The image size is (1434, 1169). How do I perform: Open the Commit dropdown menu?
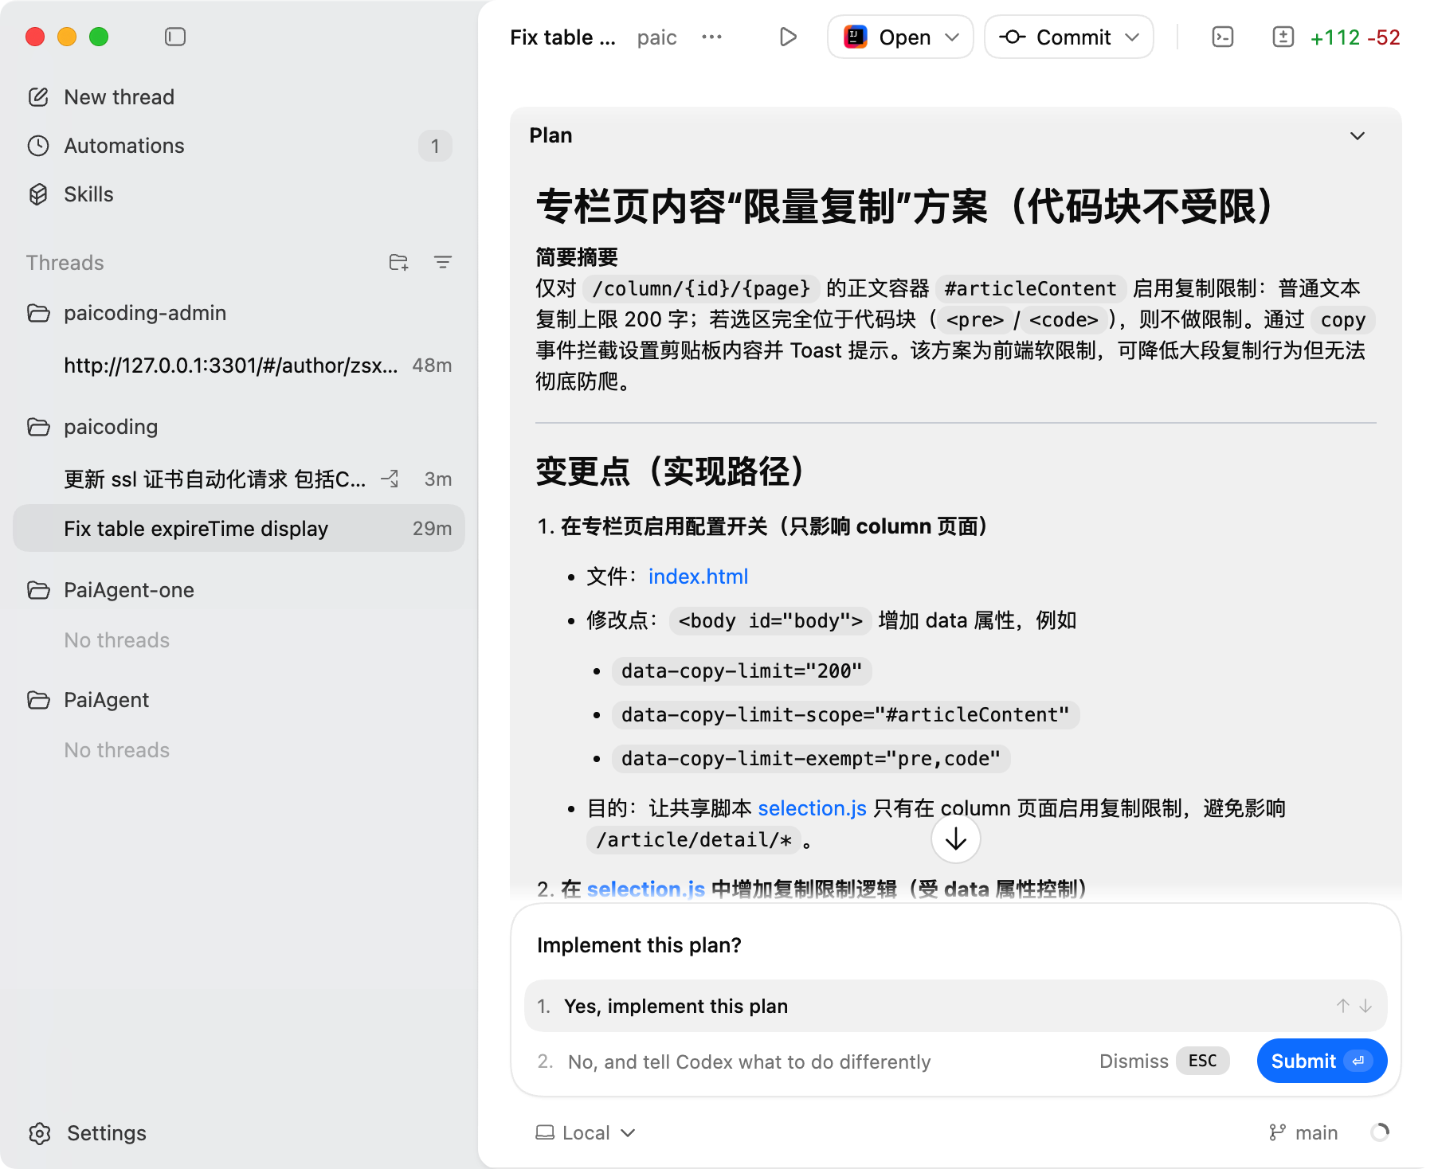[1132, 37]
